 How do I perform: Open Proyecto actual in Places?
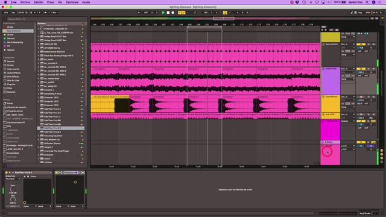tap(14, 111)
